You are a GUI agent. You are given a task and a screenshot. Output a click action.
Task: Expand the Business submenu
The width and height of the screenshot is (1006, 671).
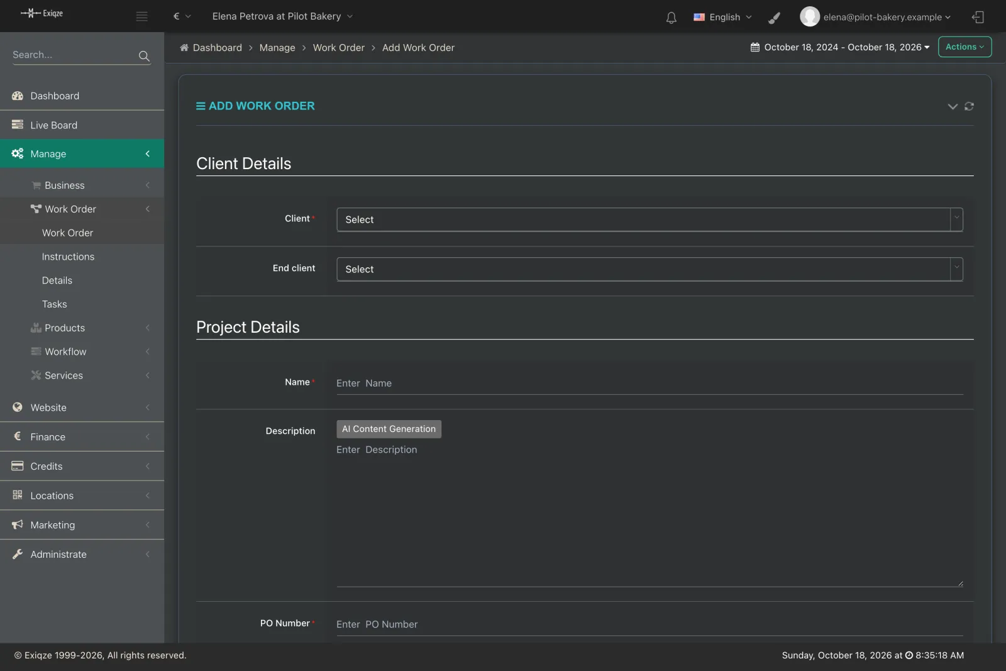coord(82,186)
